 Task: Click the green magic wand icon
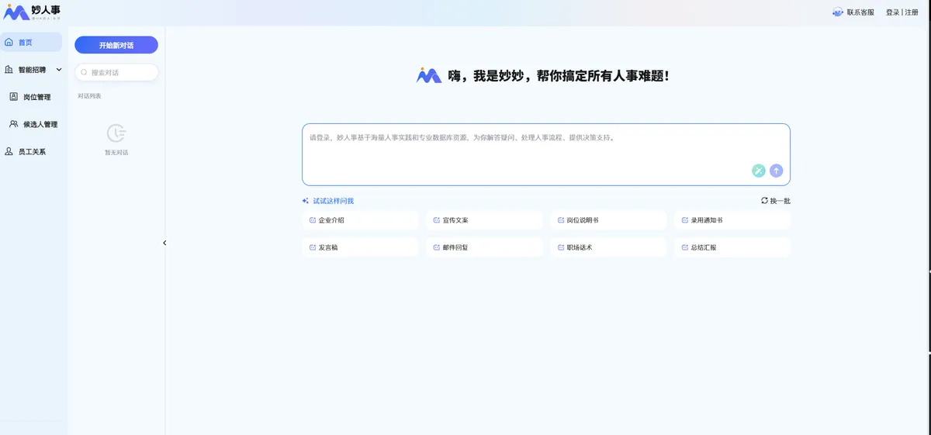point(758,171)
